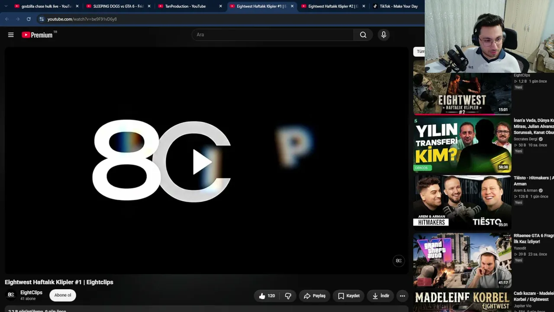Open the Cadı kazanı video title

pyautogui.click(x=534, y=296)
